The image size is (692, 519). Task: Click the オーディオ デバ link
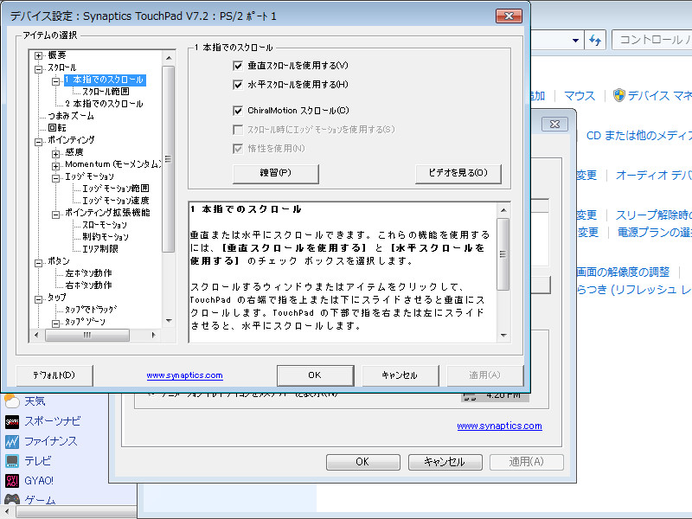point(654,176)
